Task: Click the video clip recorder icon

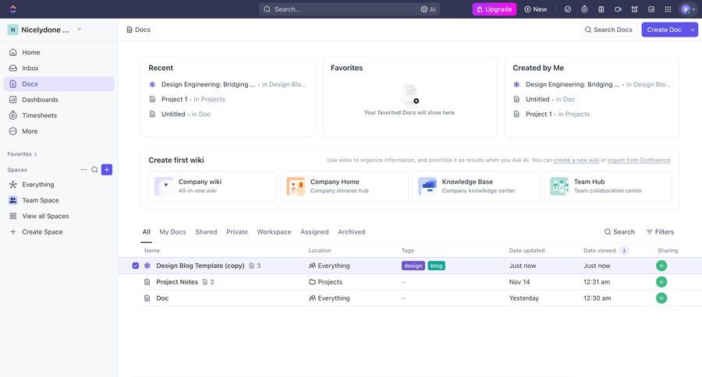Action: [x=618, y=9]
